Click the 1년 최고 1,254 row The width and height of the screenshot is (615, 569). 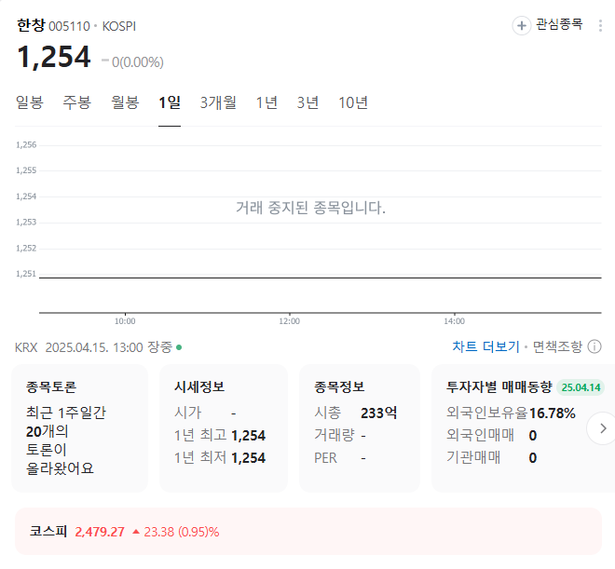tap(220, 436)
